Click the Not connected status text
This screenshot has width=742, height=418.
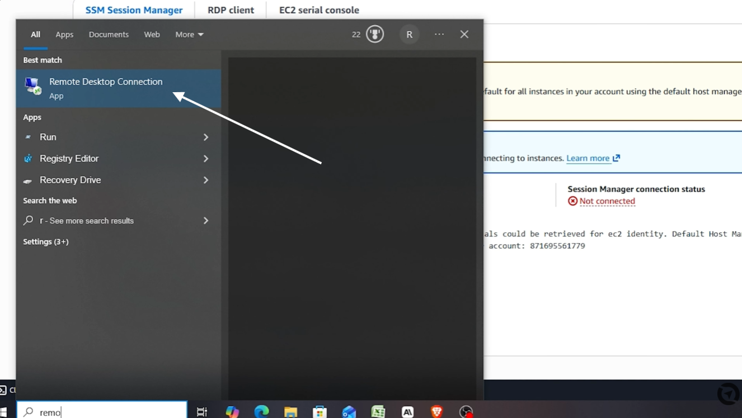(x=607, y=201)
